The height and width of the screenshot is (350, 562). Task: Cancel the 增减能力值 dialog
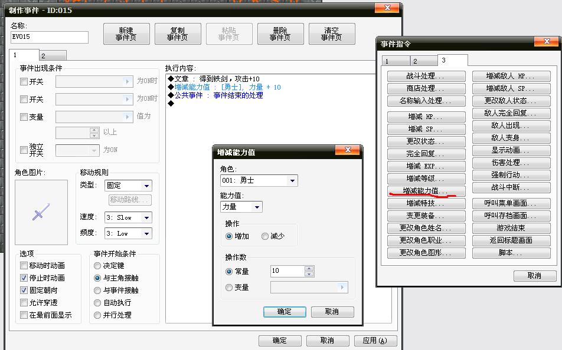click(x=332, y=312)
